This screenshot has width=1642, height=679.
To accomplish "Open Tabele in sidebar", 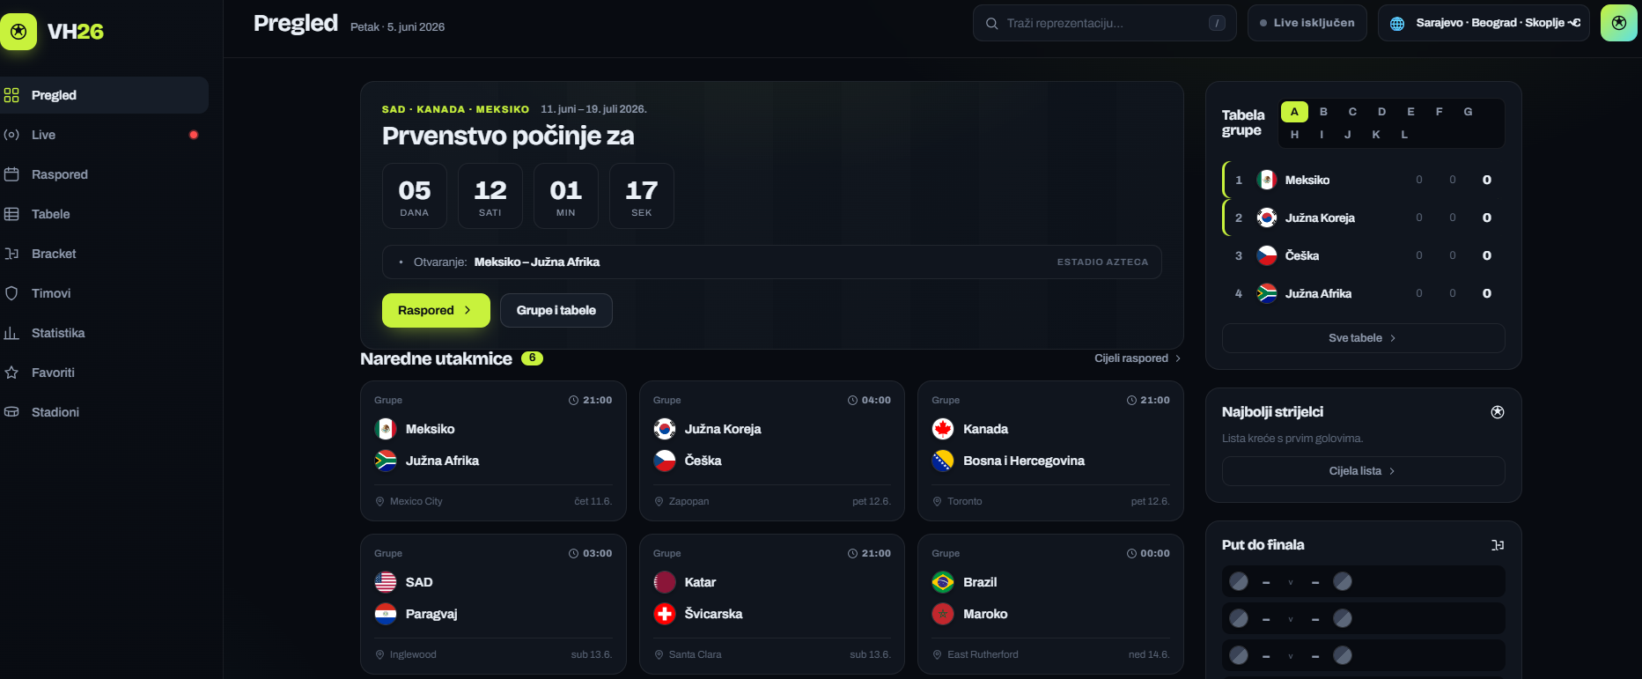I will (104, 214).
